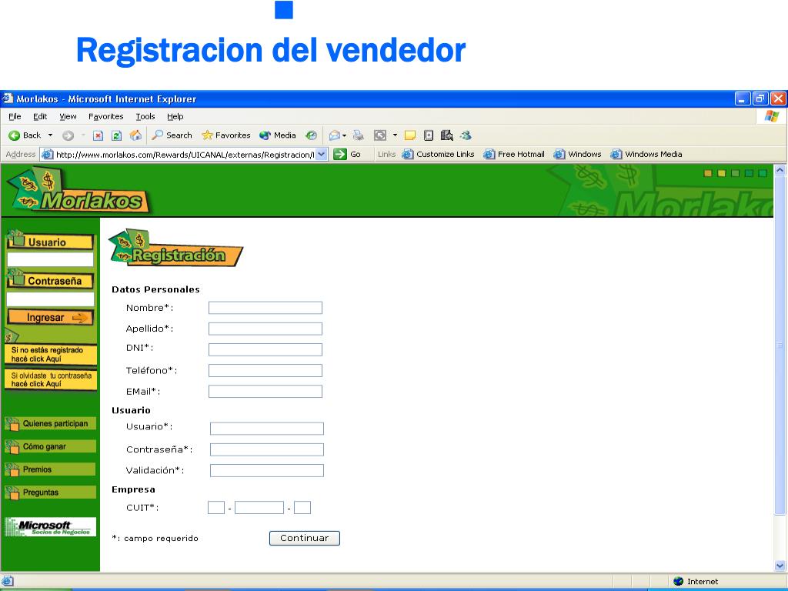Expand the Back button history dropdown arrow
This screenshot has width=788, height=591.
pos(50,135)
